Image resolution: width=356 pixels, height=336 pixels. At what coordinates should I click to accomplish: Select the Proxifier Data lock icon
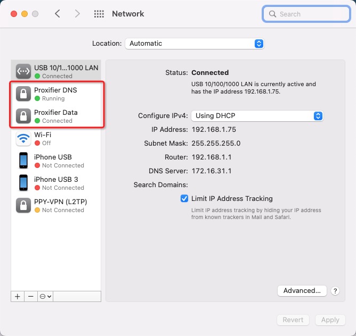click(23, 116)
